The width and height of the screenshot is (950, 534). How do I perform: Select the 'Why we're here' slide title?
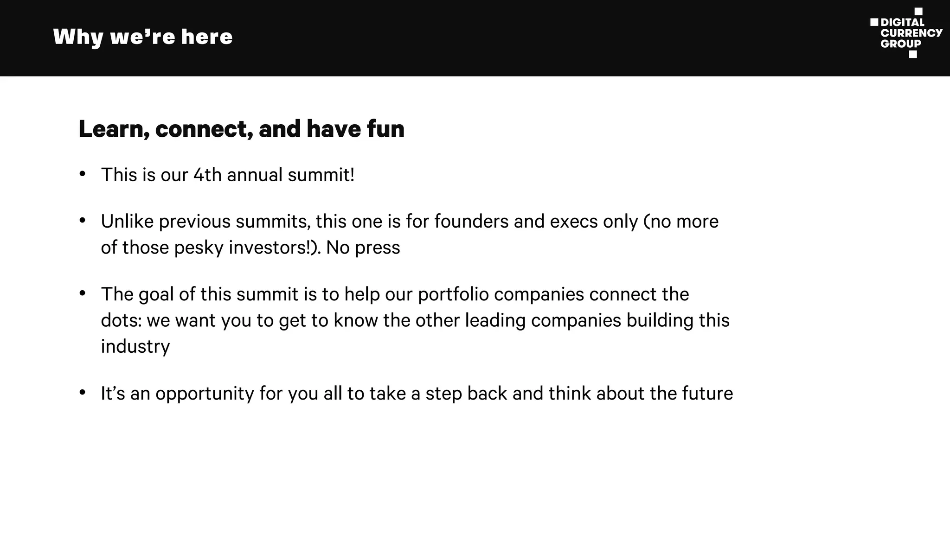click(143, 37)
